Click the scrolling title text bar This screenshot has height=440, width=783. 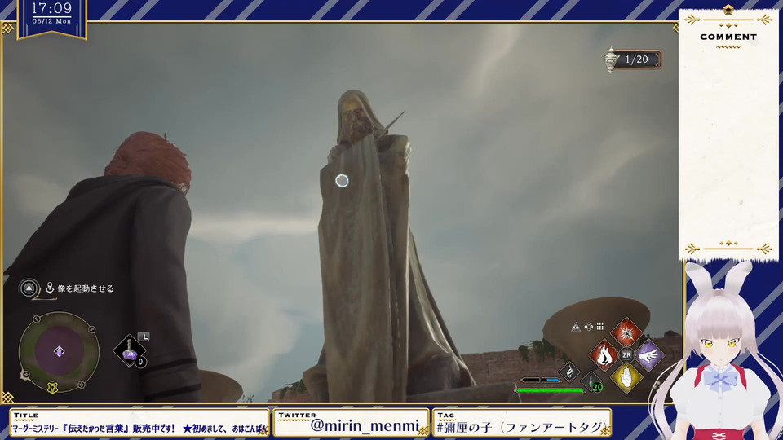tap(139, 429)
